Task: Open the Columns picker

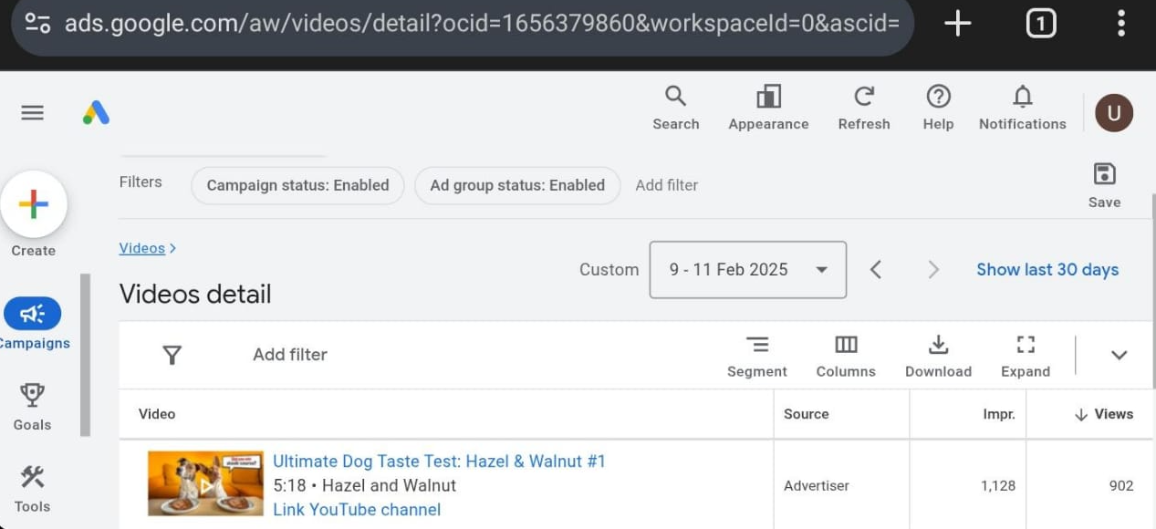Action: (x=846, y=355)
